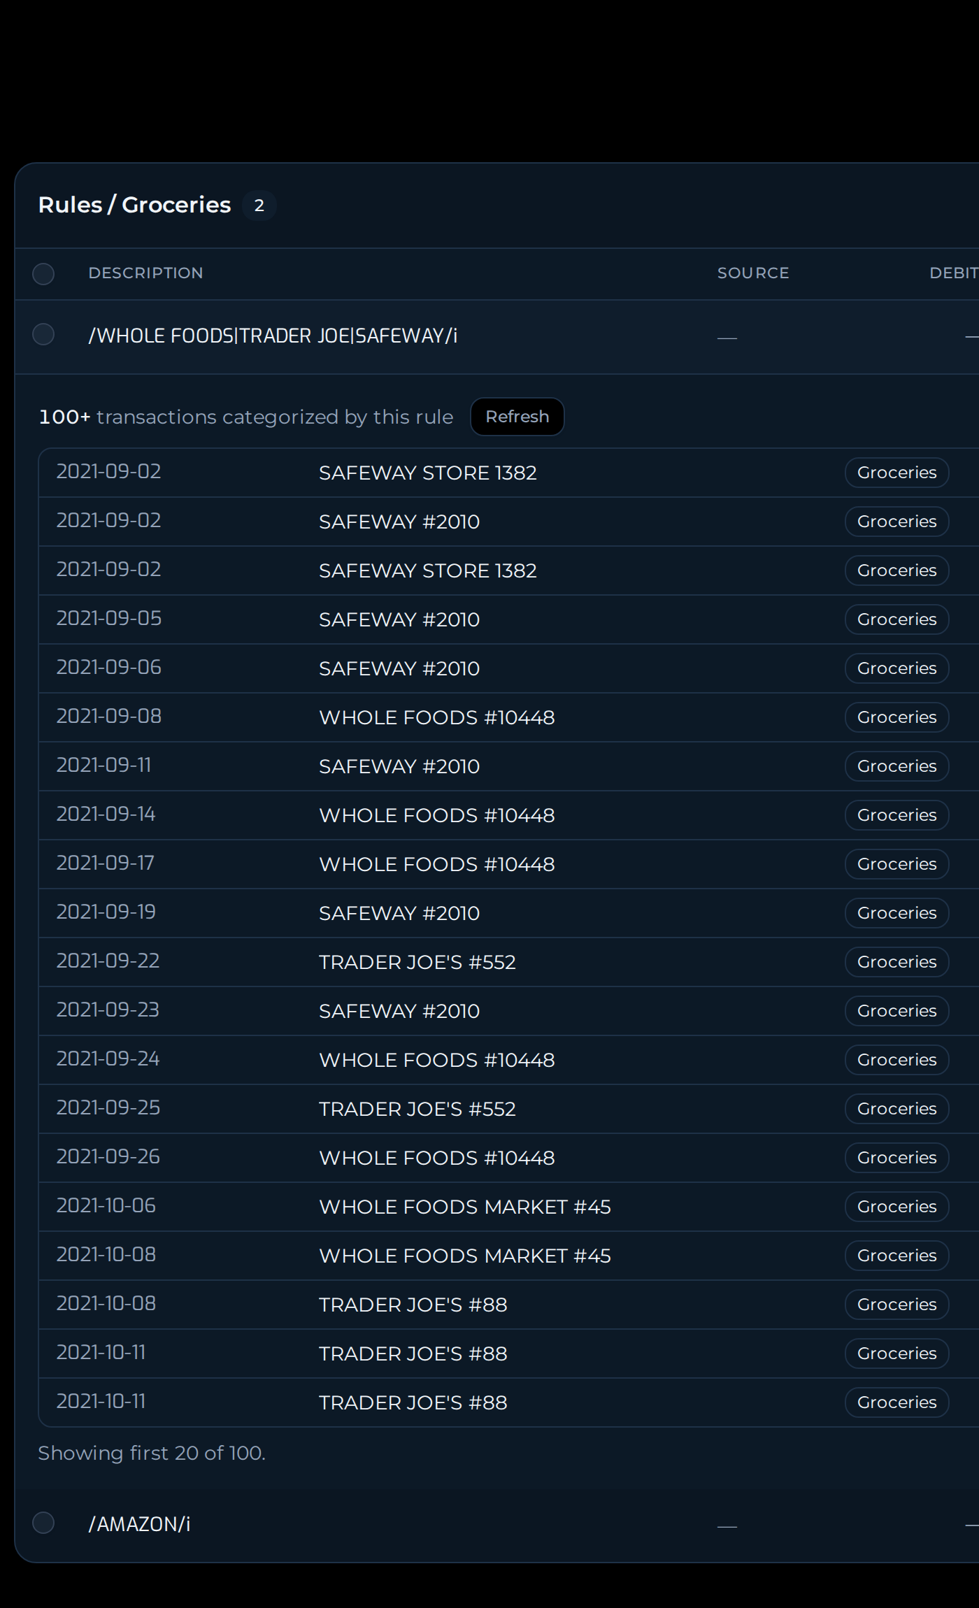This screenshot has height=1608, width=979.
Task: Click the Rules / Groceries heading
Action: point(134,205)
